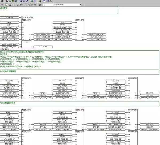Click the QF3_EV390_02 slave variable
Image resolution: width=160 pixels, height=145 pixels.
[62, 86]
